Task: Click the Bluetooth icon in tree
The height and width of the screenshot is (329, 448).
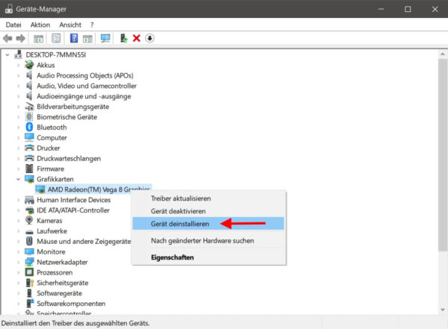Action: coord(29,127)
